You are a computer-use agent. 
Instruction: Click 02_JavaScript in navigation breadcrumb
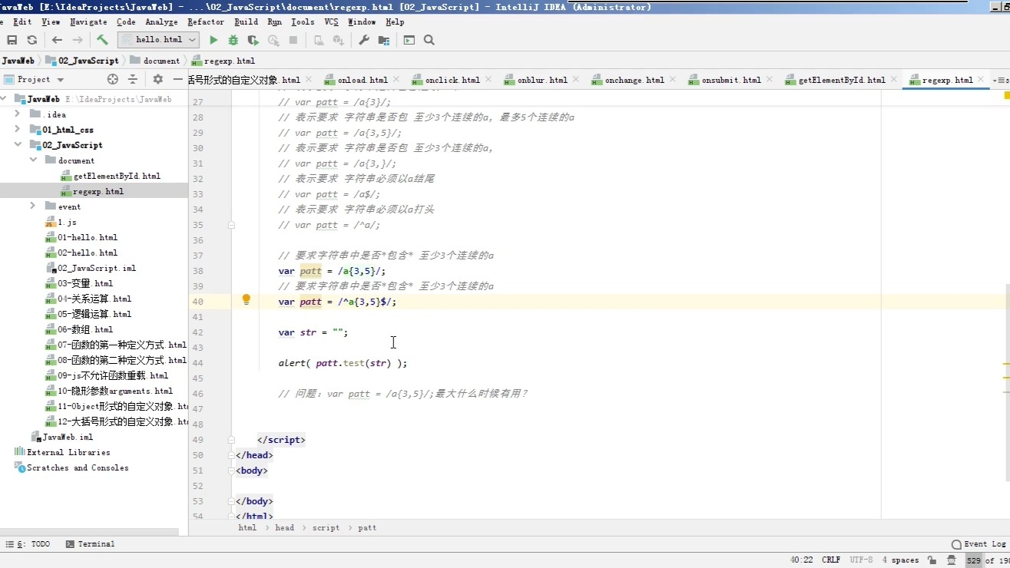tap(82, 61)
